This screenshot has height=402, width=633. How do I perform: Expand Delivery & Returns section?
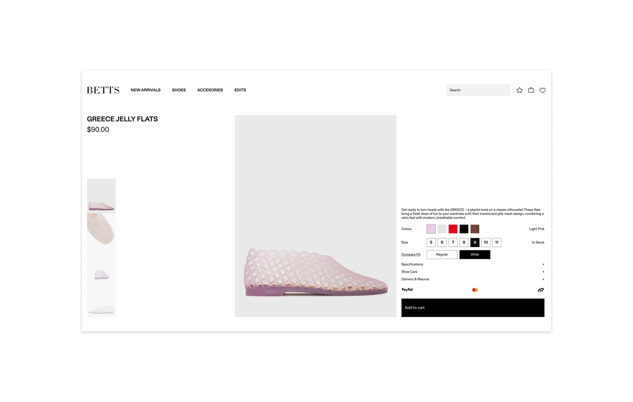[473, 279]
